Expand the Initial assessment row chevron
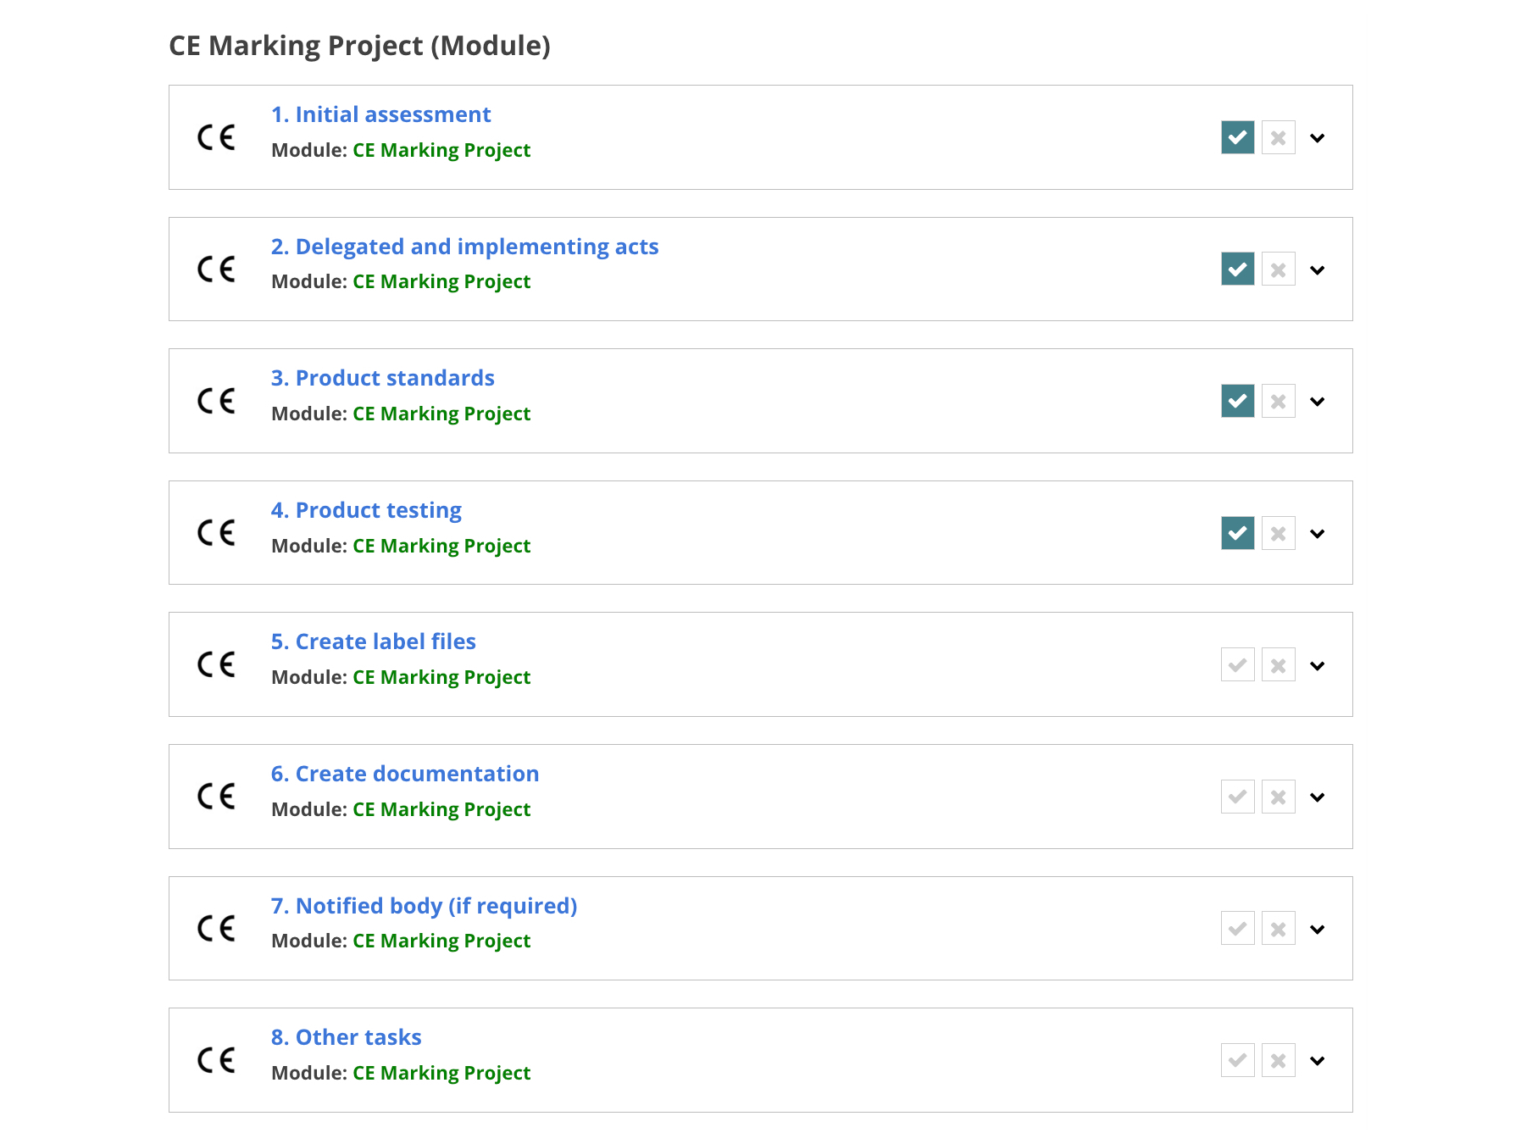The image size is (1521, 1144). pos(1318,138)
